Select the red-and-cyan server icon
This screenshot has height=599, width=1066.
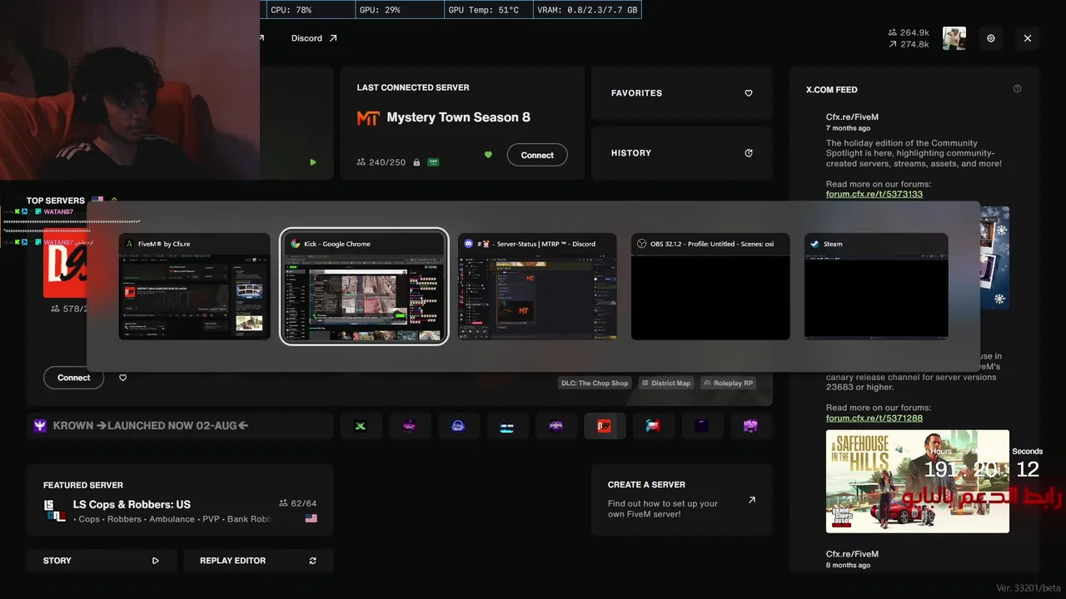pyautogui.click(x=653, y=426)
